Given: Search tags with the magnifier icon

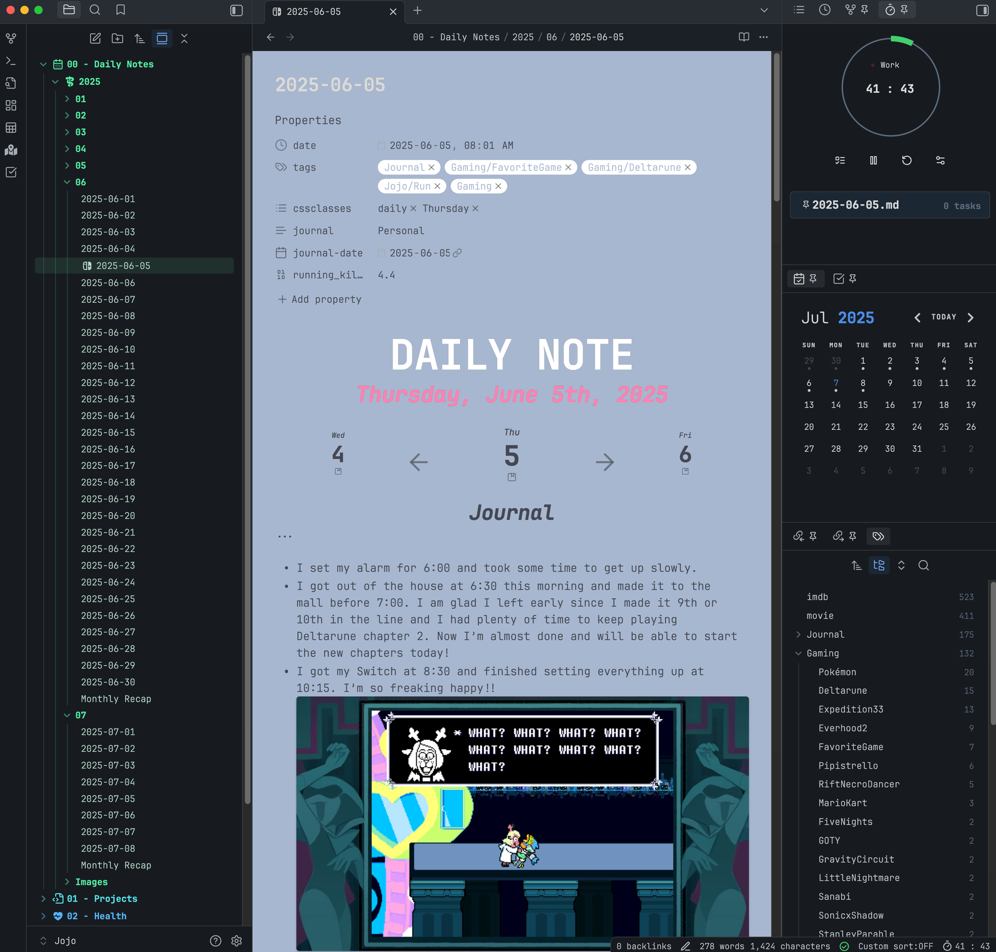Looking at the screenshot, I should (x=923, y=565).
